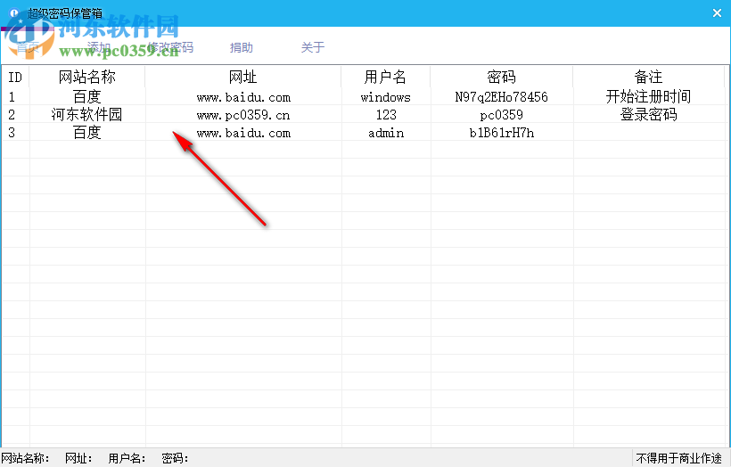
Task: Open the 首页 home tab
Action: (x=28, y=47)
